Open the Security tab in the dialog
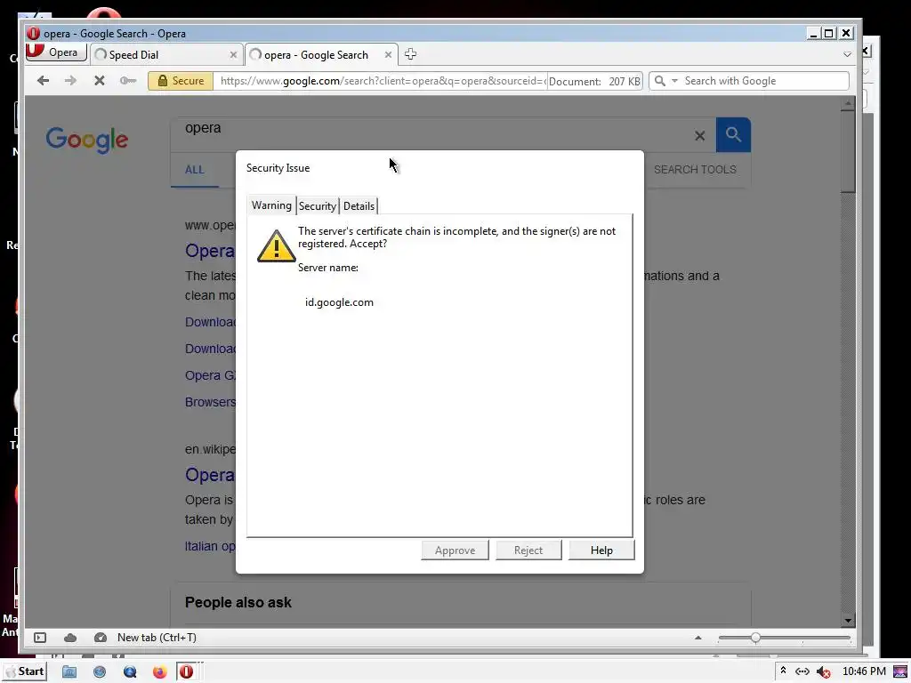 tap(318, 205)
